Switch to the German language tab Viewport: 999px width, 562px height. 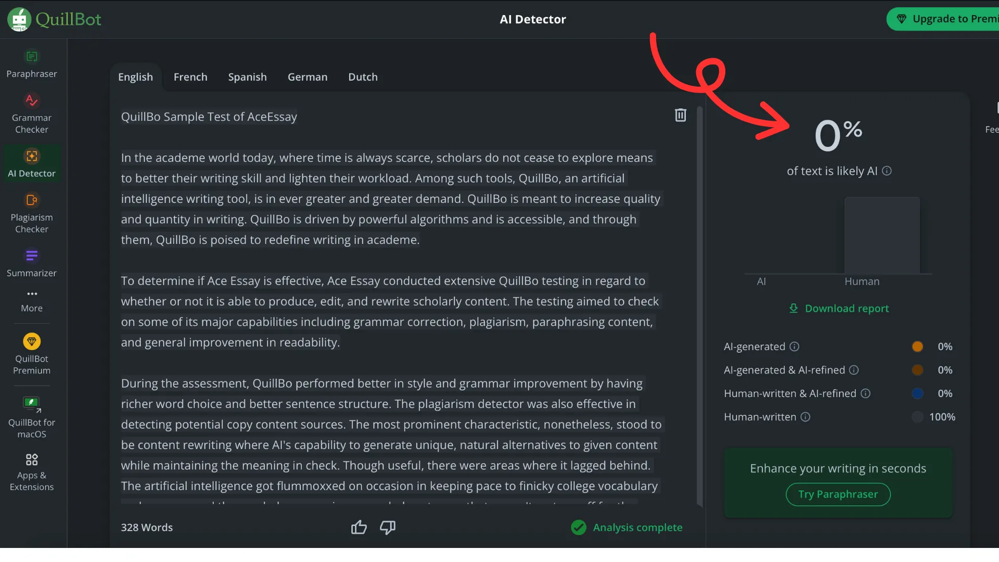tap(308, 77)
